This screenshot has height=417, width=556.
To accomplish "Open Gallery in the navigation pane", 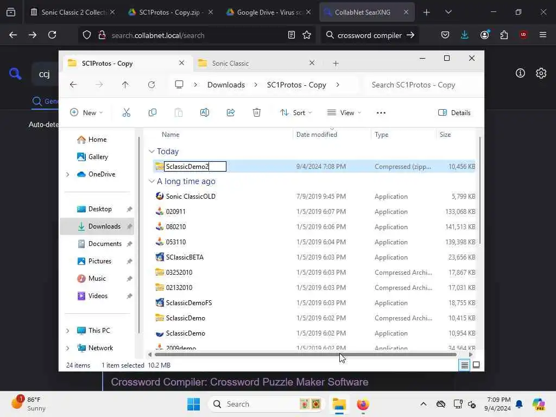I will pyautogui.click(x=98, y=157).
